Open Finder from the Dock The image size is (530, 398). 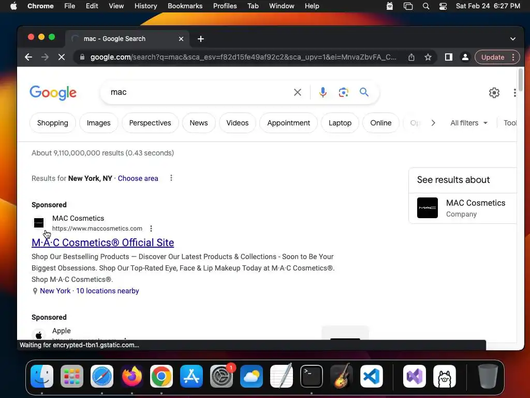click(42, 376)
